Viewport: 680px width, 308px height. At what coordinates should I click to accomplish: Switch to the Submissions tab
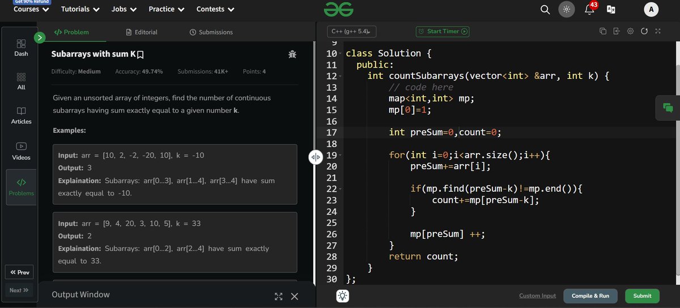point(211,32)
